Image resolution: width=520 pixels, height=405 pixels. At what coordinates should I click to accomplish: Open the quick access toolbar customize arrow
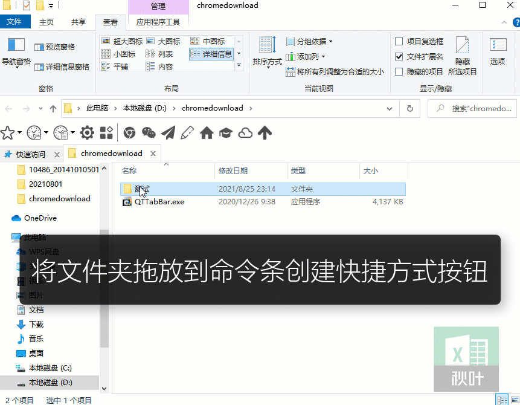tap(51, 5)
